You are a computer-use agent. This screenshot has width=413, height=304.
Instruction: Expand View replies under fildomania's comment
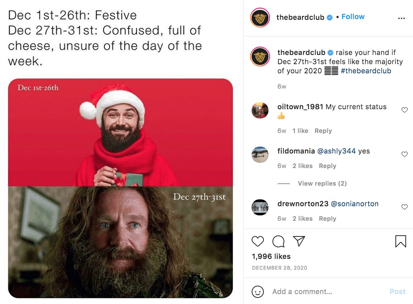(x=322, y=183)
